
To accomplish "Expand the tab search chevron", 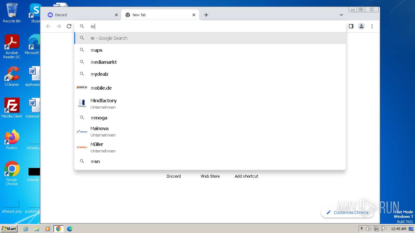I will click(341, 15).
